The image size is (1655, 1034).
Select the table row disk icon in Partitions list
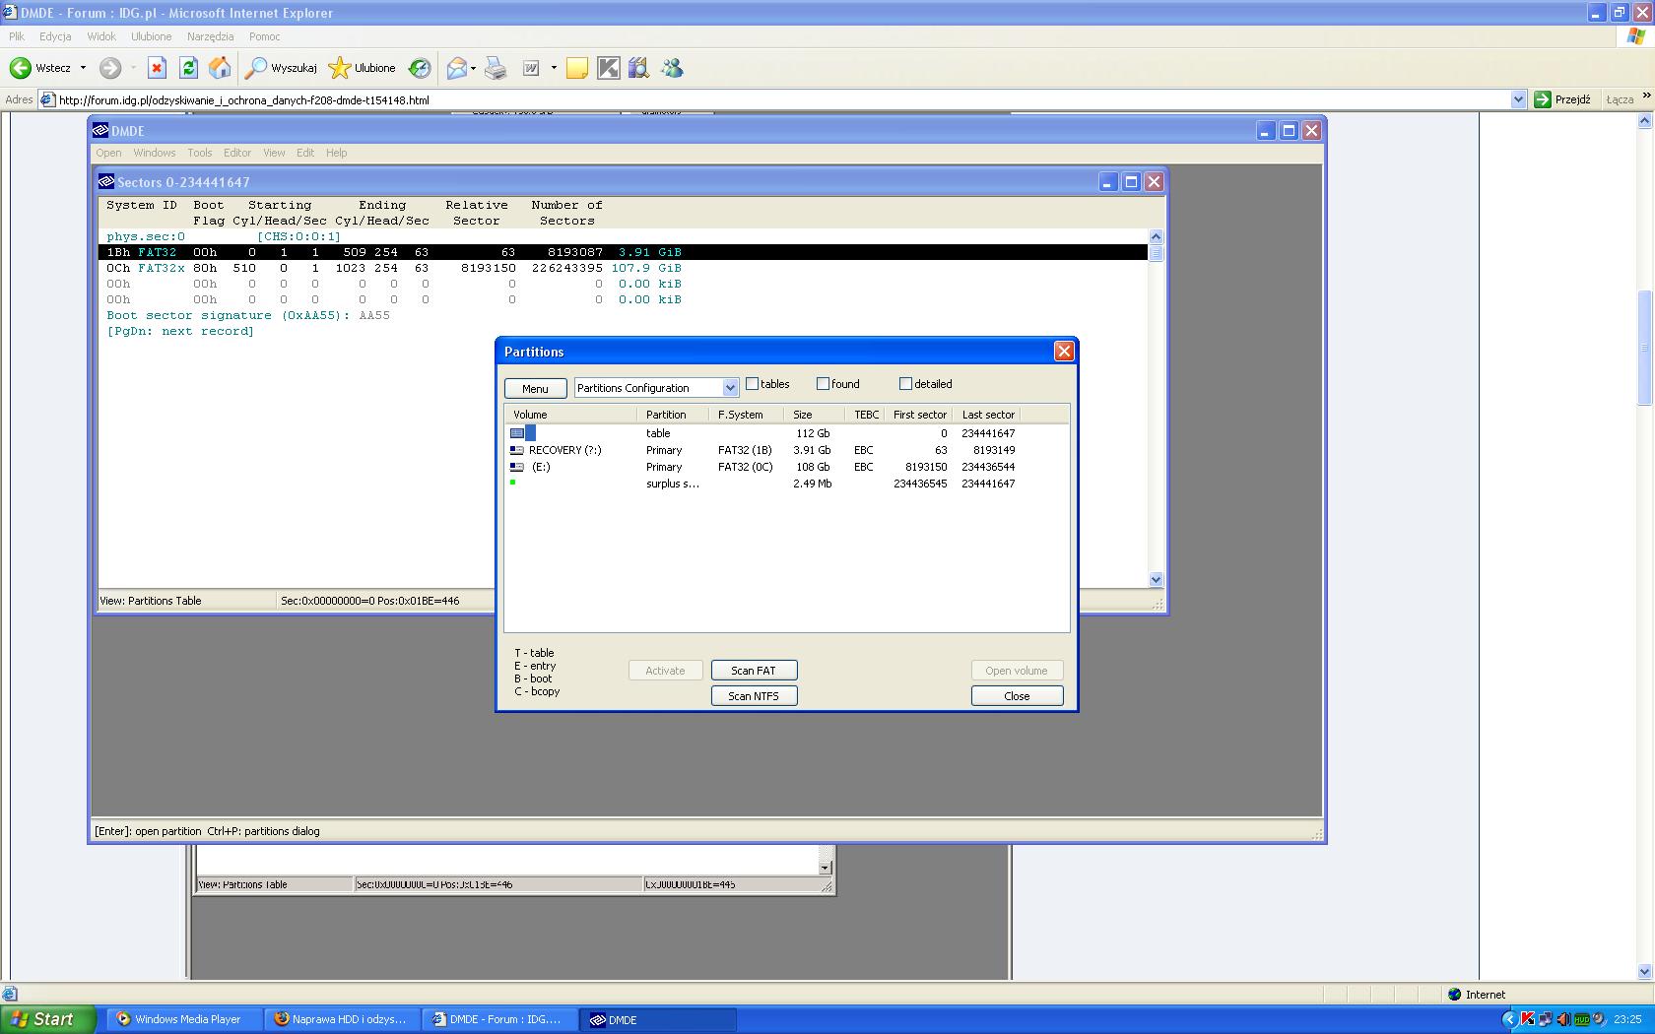pyautogui.click(x=517, y=433)
